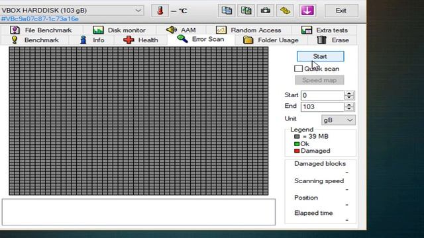Select the Benchmark tab

click(x=34, y=40)
